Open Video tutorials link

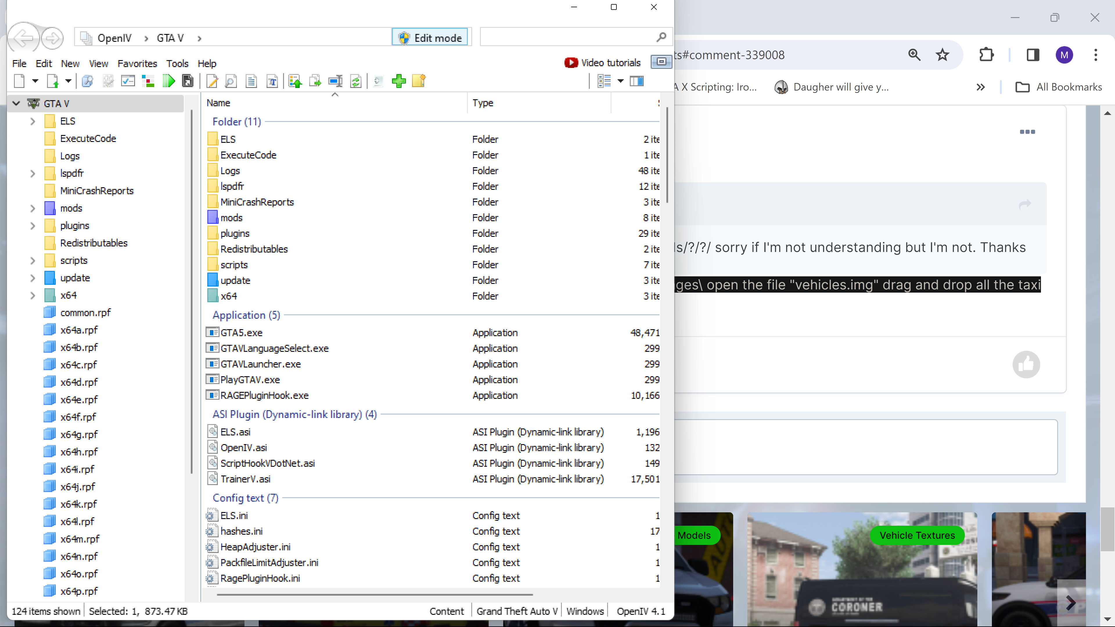tap(602, 63)
